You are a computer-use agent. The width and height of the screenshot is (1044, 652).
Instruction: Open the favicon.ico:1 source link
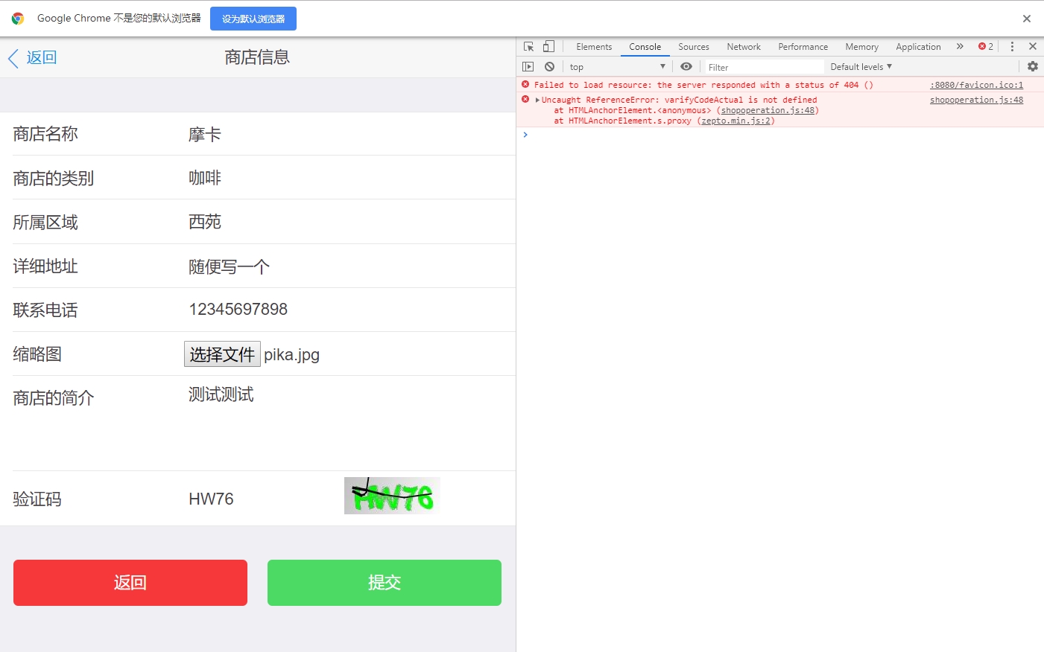[976, 85]
